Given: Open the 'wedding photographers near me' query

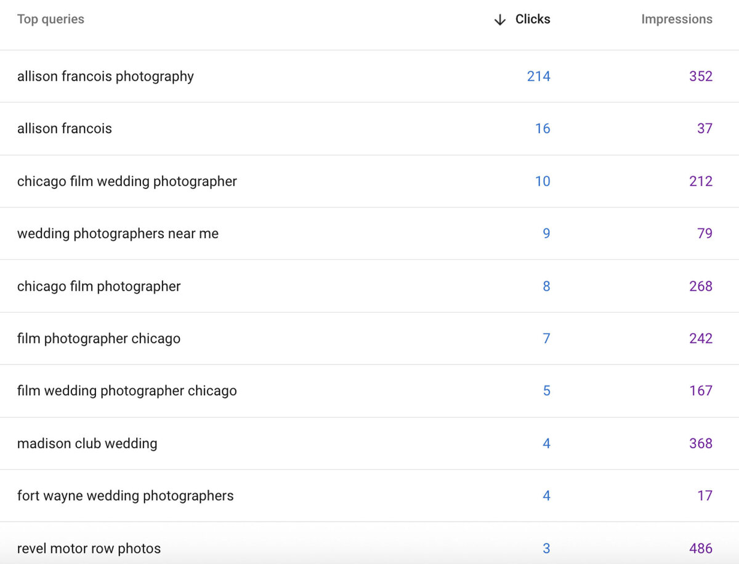Looking at the screenshot, I should 118,233.
